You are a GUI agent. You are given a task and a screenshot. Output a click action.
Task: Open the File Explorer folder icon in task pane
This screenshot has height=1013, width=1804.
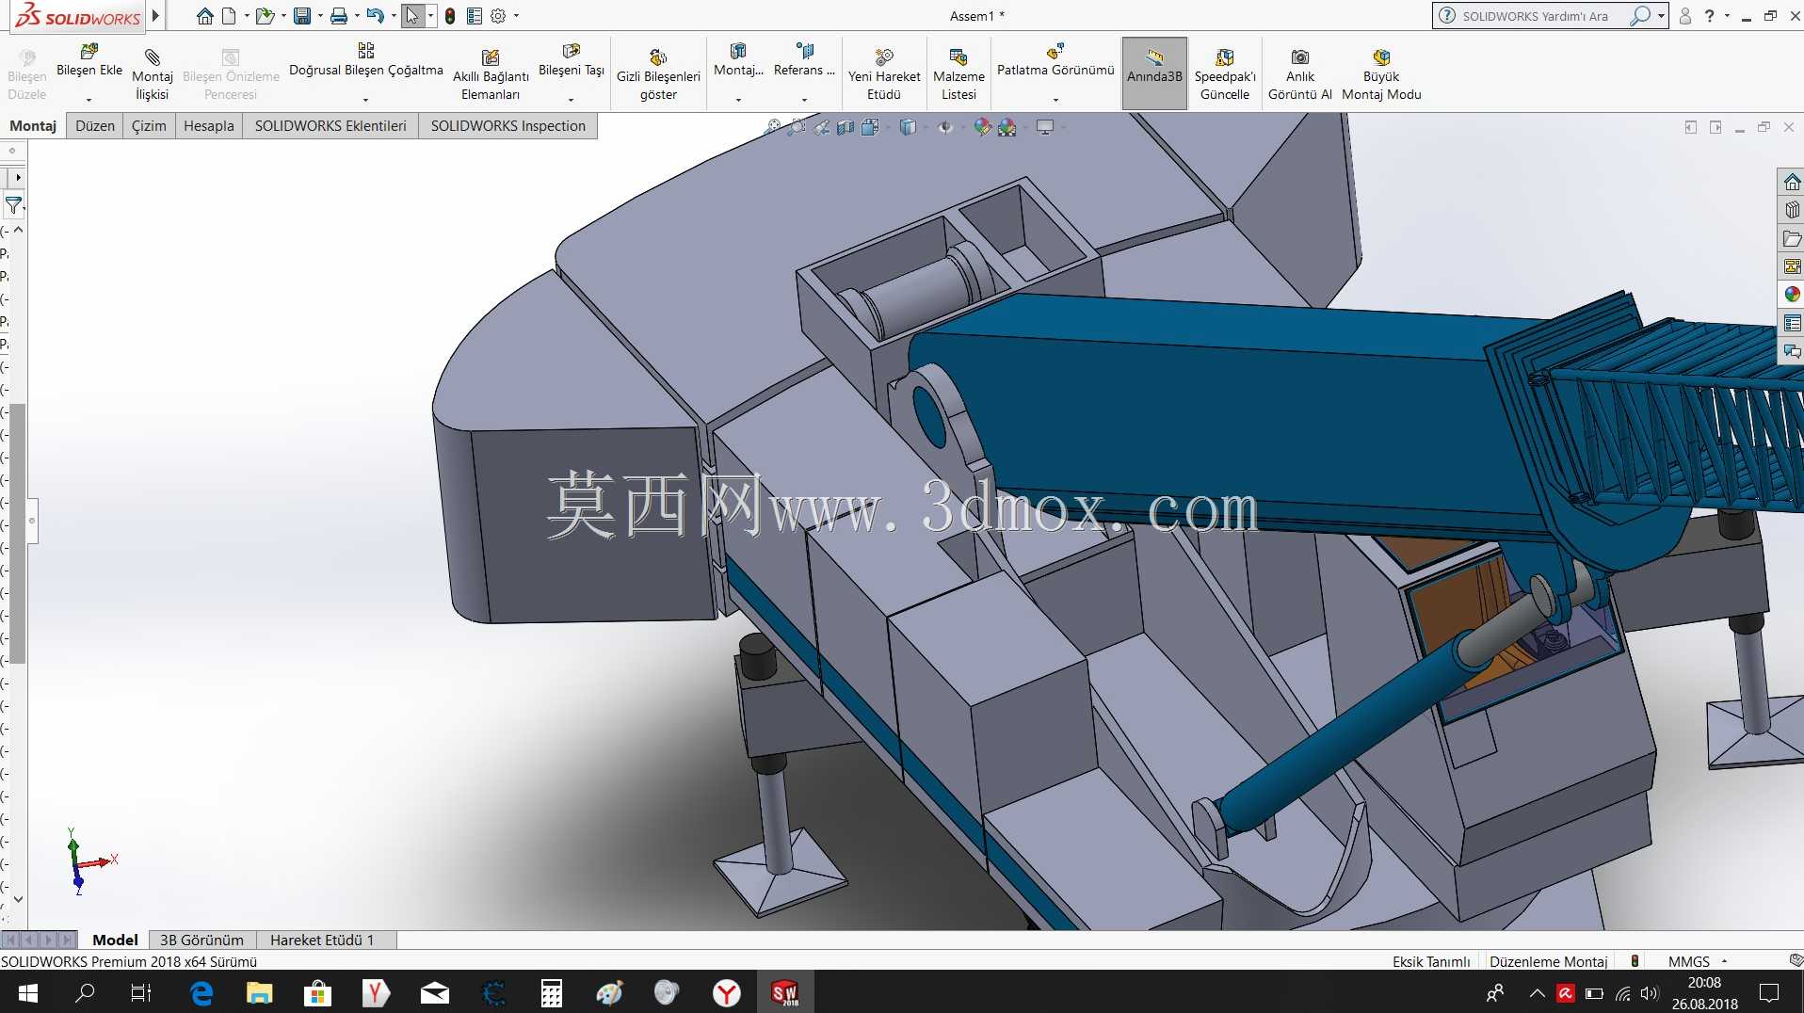click(x=1792, y=238)
